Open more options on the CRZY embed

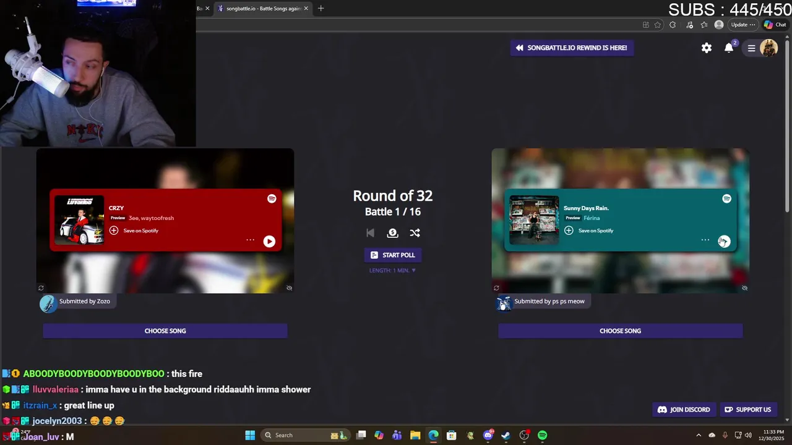(250, 240)
